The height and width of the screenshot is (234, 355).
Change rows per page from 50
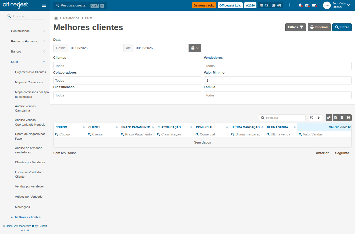tap(315, 118)
